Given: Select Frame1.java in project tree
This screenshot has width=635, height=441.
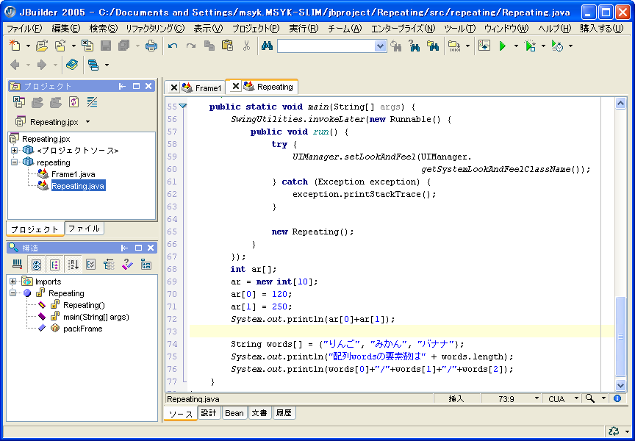Looking at the screenshot, I should 73,174.
